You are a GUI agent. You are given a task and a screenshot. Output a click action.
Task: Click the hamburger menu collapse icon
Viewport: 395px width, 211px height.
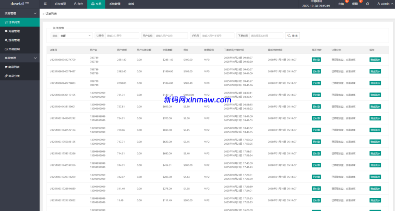point(45,4)
